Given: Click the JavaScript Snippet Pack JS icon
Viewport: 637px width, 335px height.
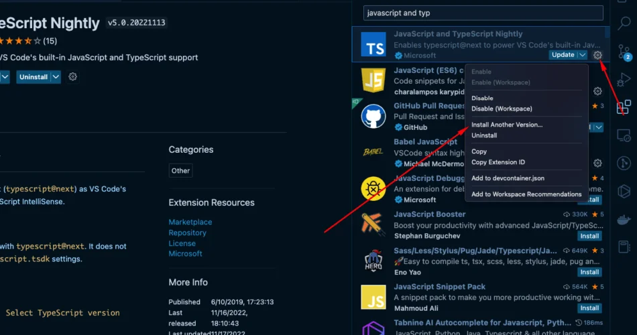Looking at the screenshot, I should 373,297.
